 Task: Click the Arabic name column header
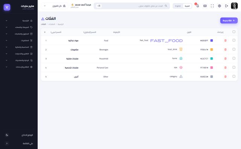click(56, 32)
